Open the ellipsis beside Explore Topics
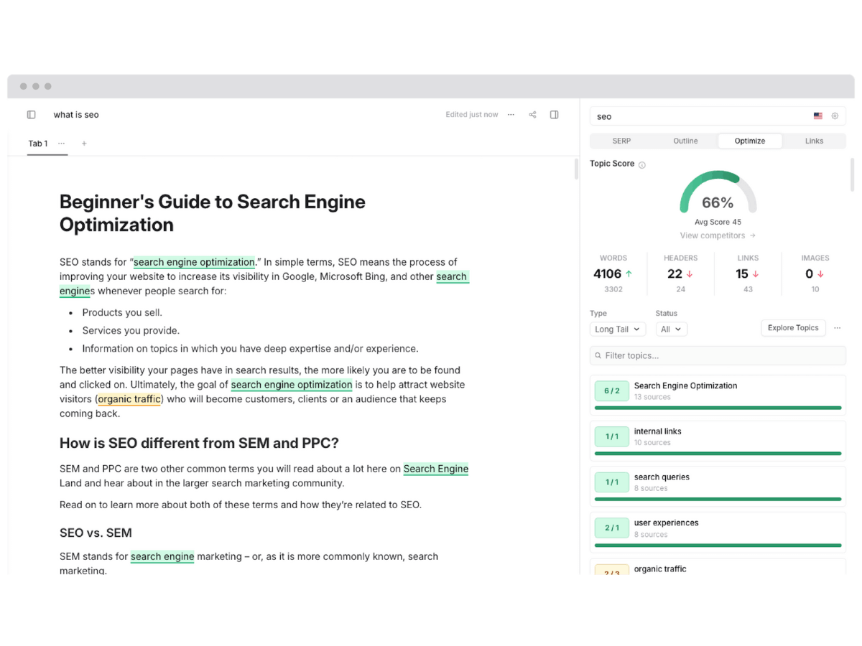 pos(837,327)
